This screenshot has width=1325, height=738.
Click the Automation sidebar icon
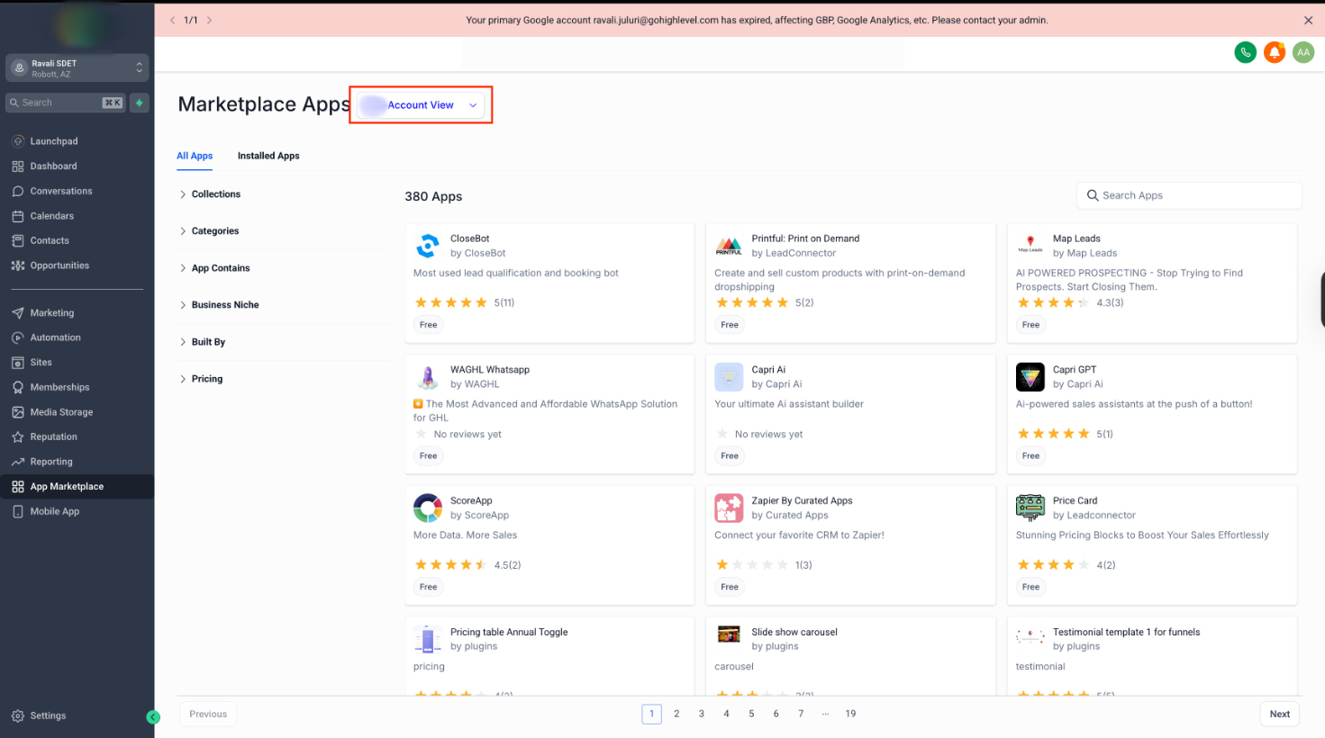18,337
